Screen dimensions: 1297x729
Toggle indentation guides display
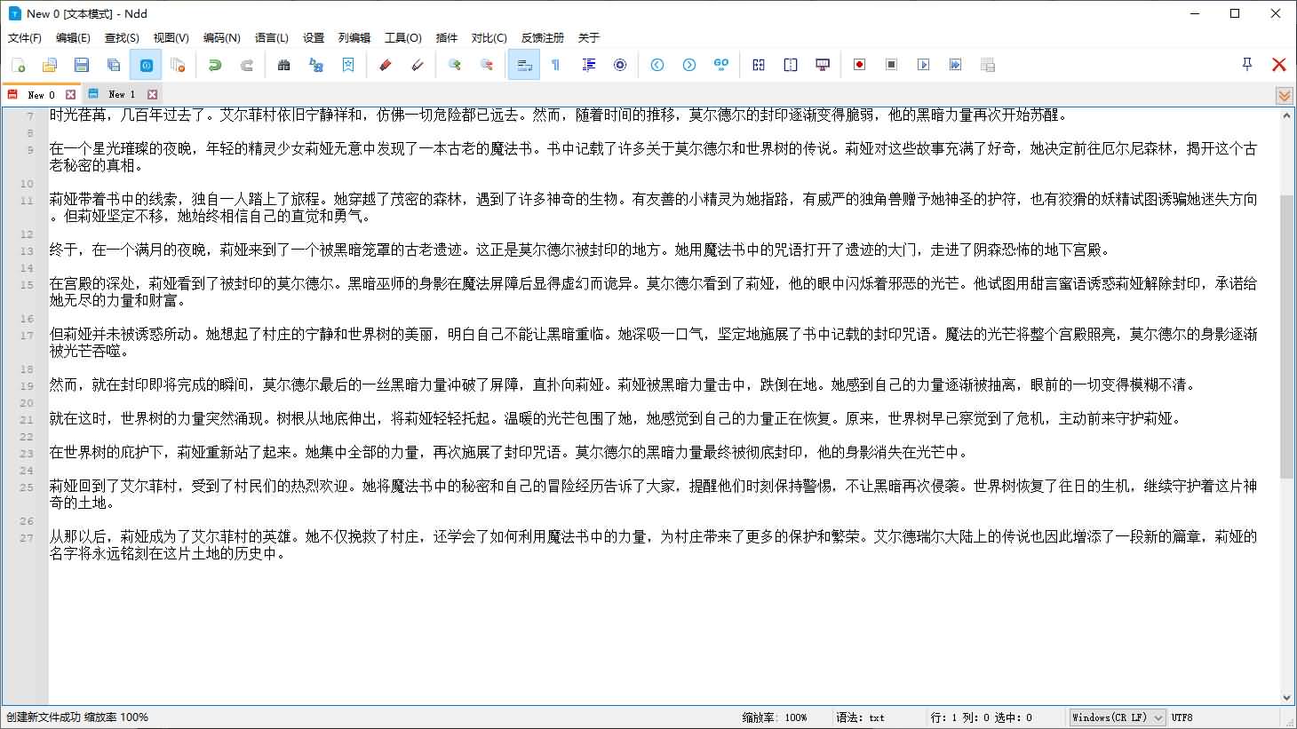pos(588,64)
